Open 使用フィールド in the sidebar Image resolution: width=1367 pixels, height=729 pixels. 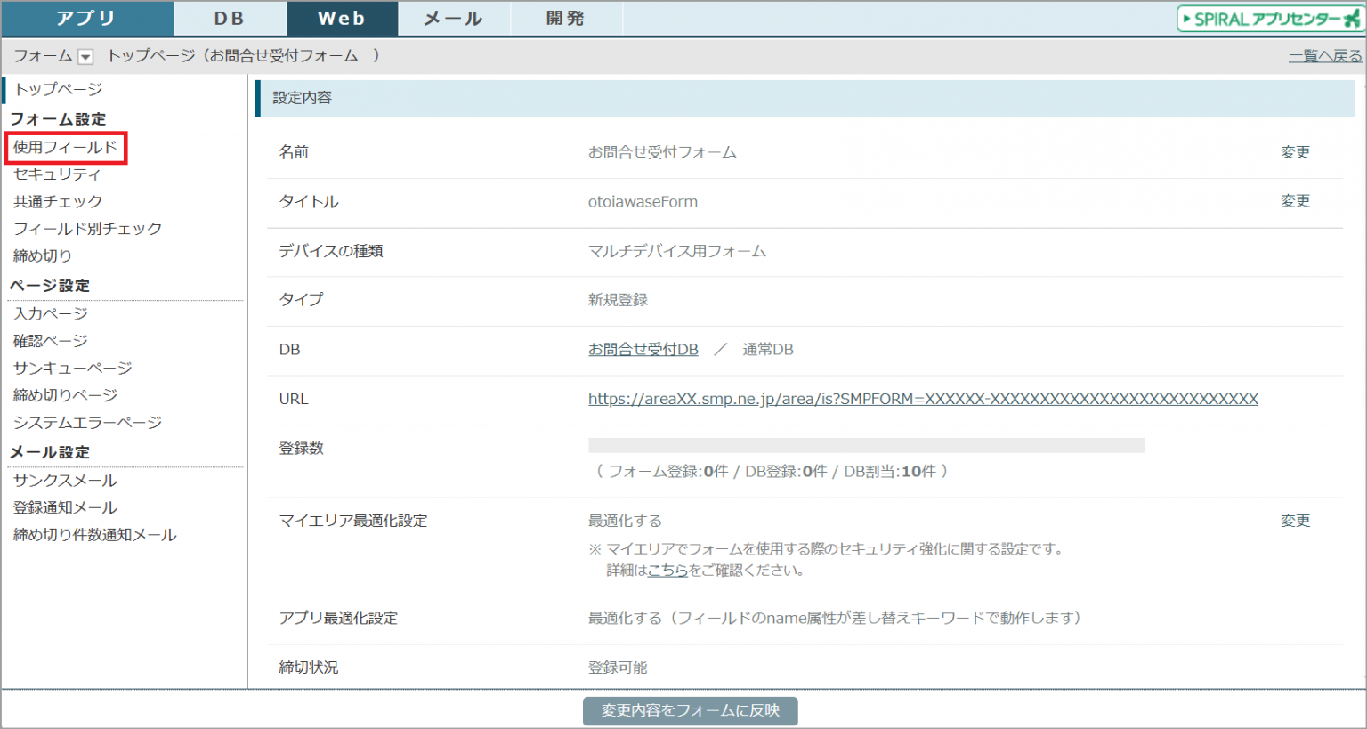tap(66, 148)
